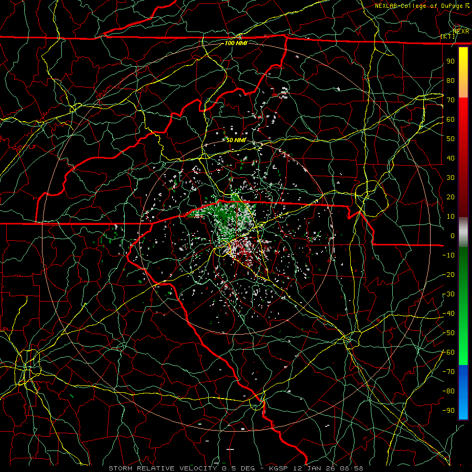Click the '20' value on color scale
The image size is (472, 472).
[450, 197]
